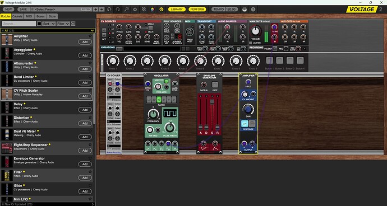Click the Tempo value field 120.00

coord(232,10)
